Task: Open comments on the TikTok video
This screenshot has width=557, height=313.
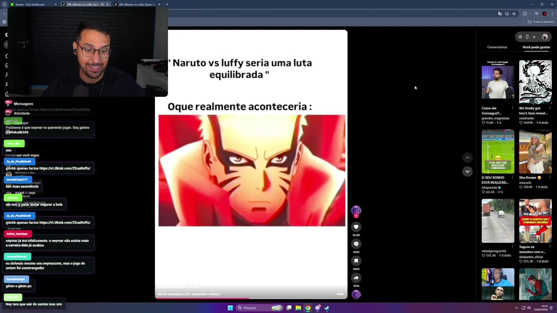Action: 356,244
